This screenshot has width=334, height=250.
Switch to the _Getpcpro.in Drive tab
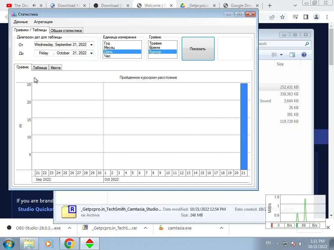coord(198,6)
